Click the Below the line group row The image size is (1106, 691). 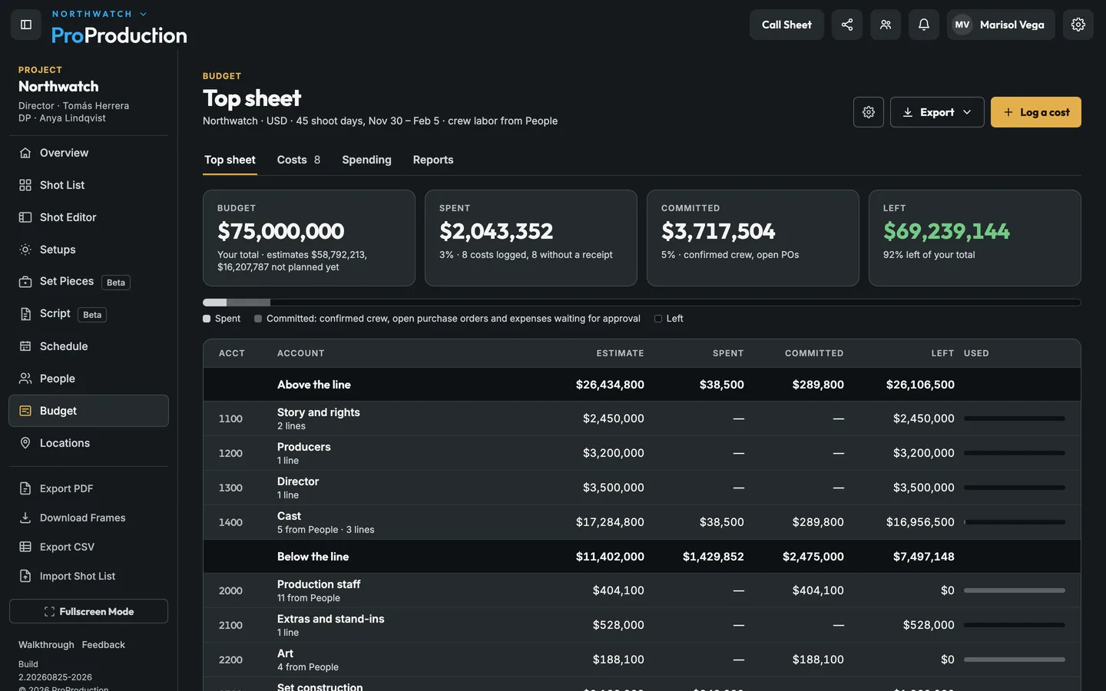tap(641, 557)
